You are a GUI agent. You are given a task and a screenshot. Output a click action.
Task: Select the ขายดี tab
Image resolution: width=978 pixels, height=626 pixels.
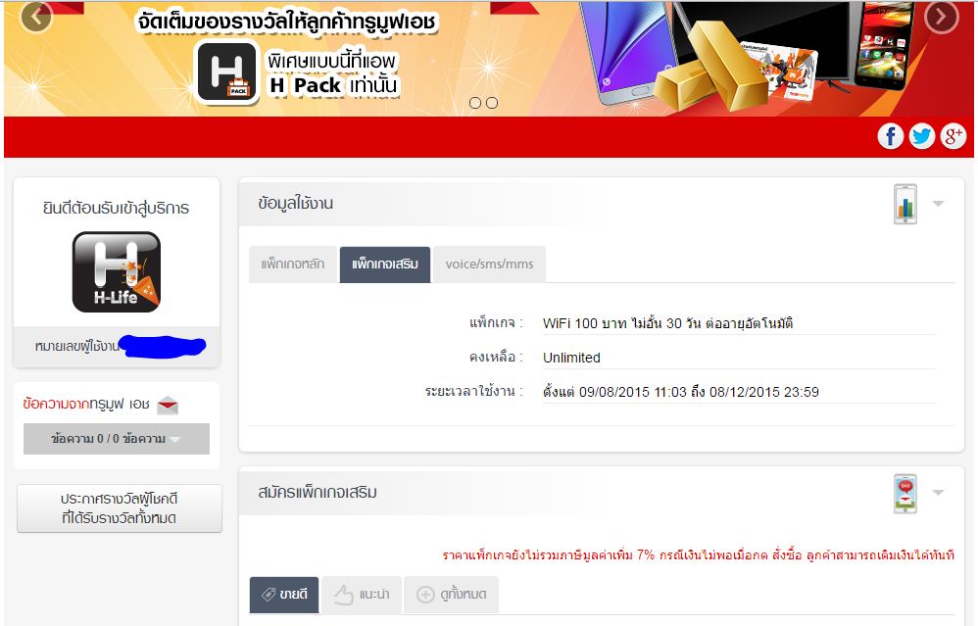tap(284, 595)
